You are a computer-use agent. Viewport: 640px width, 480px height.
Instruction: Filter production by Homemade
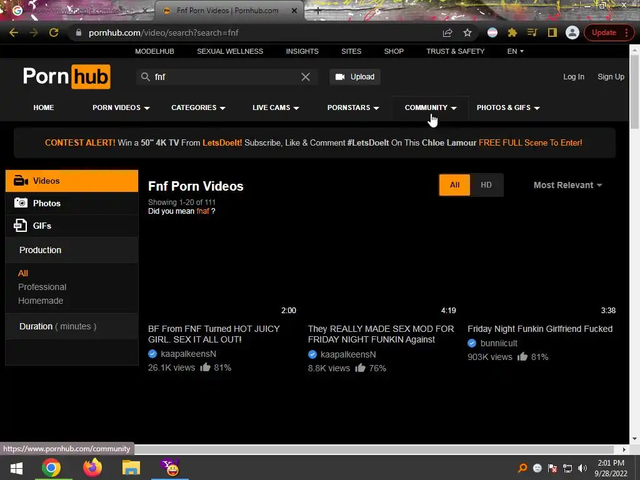(x=41, y=301)
